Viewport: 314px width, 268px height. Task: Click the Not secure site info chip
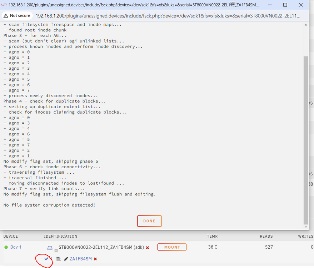[x=17, y=16]
